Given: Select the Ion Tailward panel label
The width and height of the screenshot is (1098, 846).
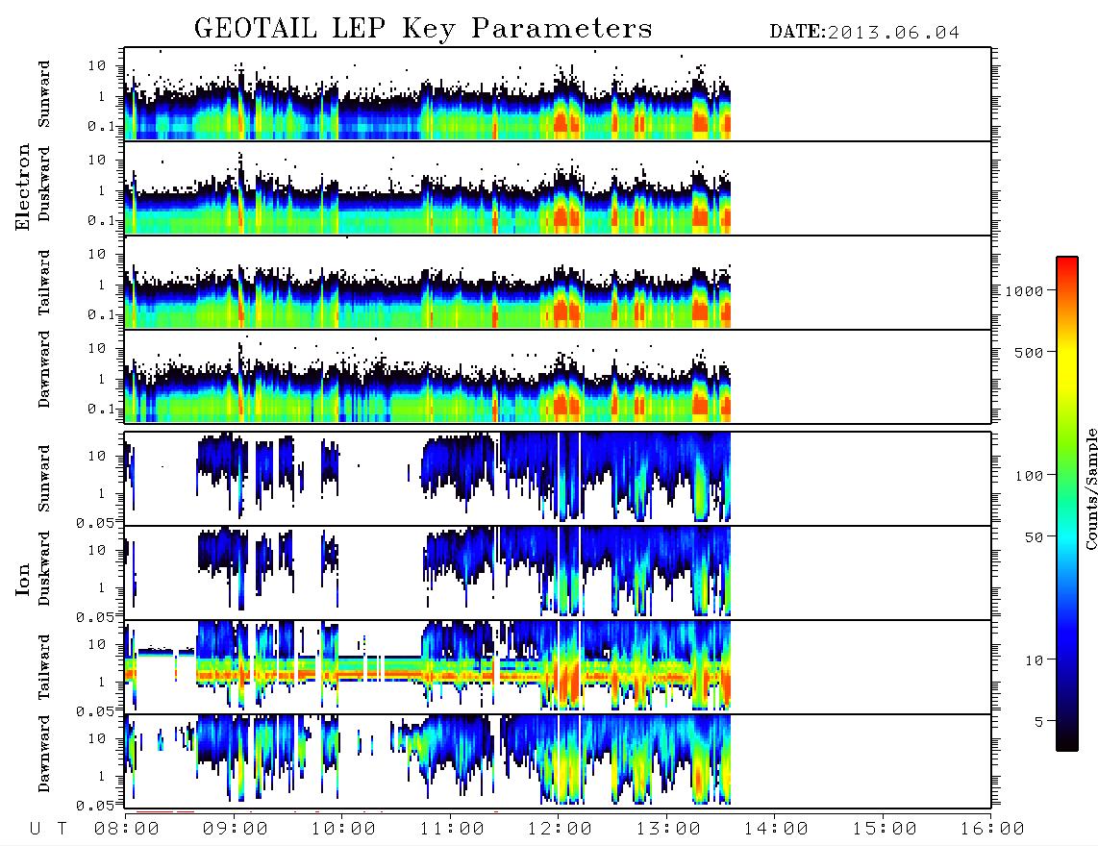Looking at the screenshot, I should pos(44,667).
